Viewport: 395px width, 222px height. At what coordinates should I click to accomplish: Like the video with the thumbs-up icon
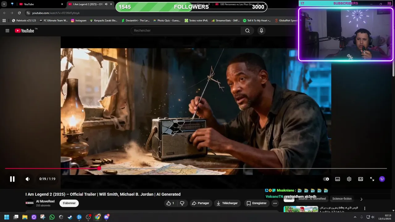coord(170,203)
